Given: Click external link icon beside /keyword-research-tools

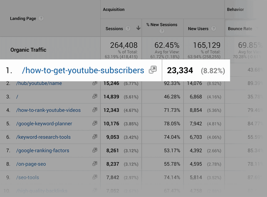Looking at the screenshot, I should pyautogui.click(x=95, y=137).
